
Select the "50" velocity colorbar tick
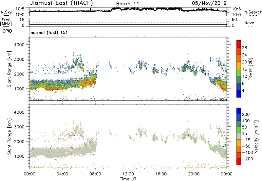(244, 127)
